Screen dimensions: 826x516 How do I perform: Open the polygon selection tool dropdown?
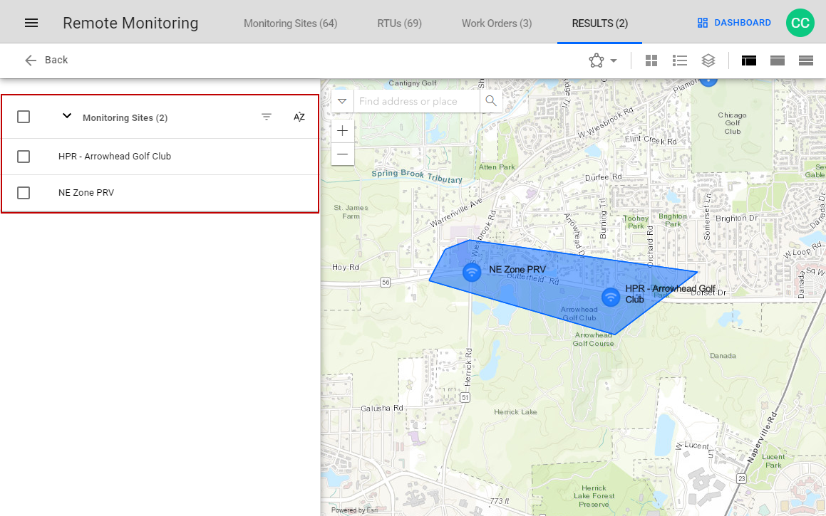pos(603,60)
